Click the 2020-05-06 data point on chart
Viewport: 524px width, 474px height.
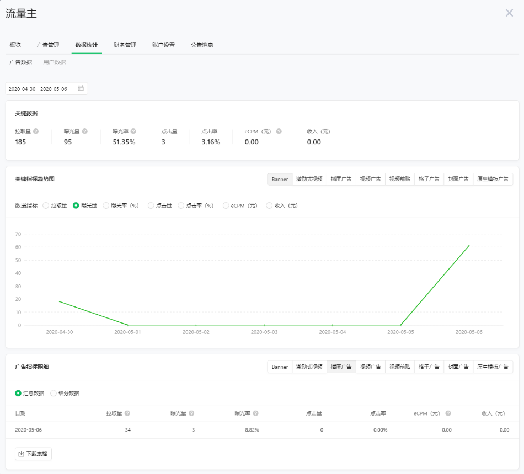pos(469,246)
